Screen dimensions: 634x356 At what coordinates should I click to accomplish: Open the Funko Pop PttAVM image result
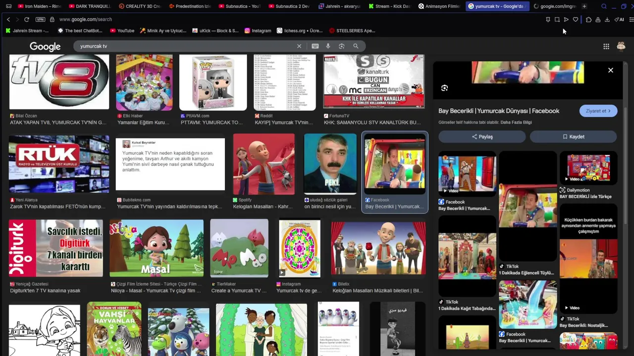point(213,82)
